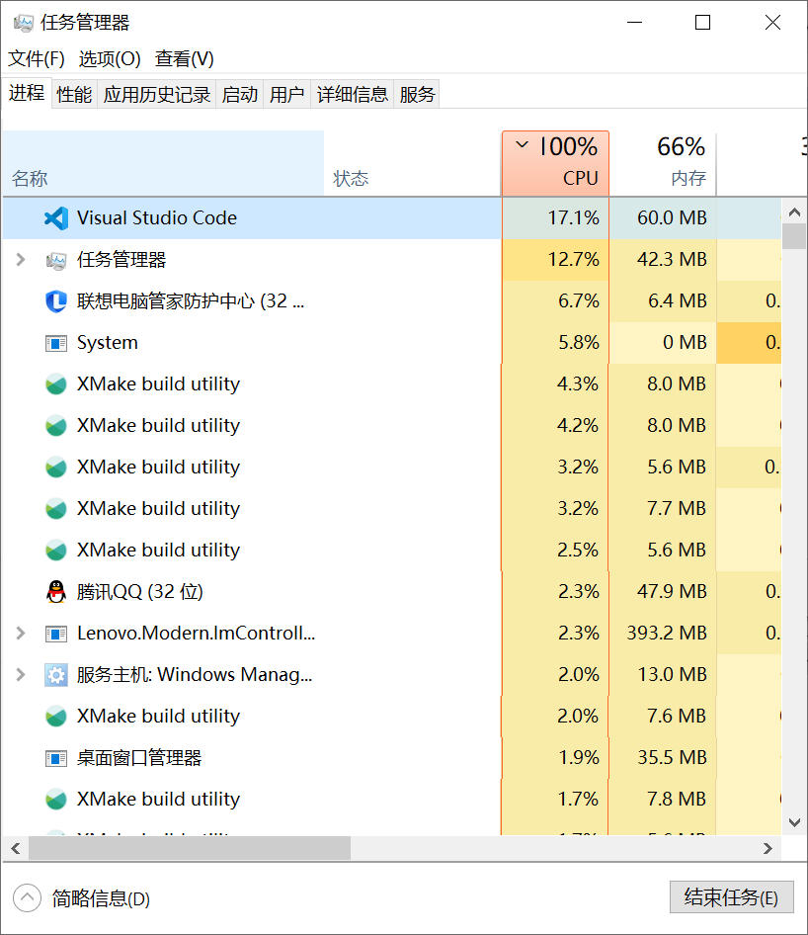Click the 47.9 MB memory value

672,591
